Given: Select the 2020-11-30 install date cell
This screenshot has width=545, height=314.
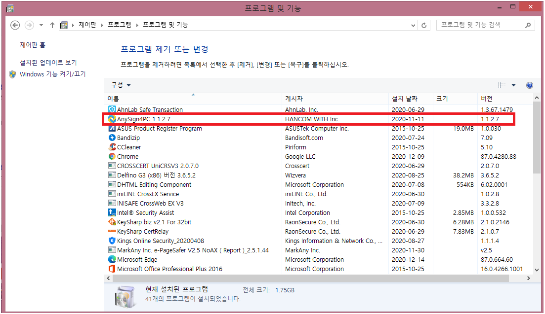Looking at the screenshot, I should click(x=408, y=250).
